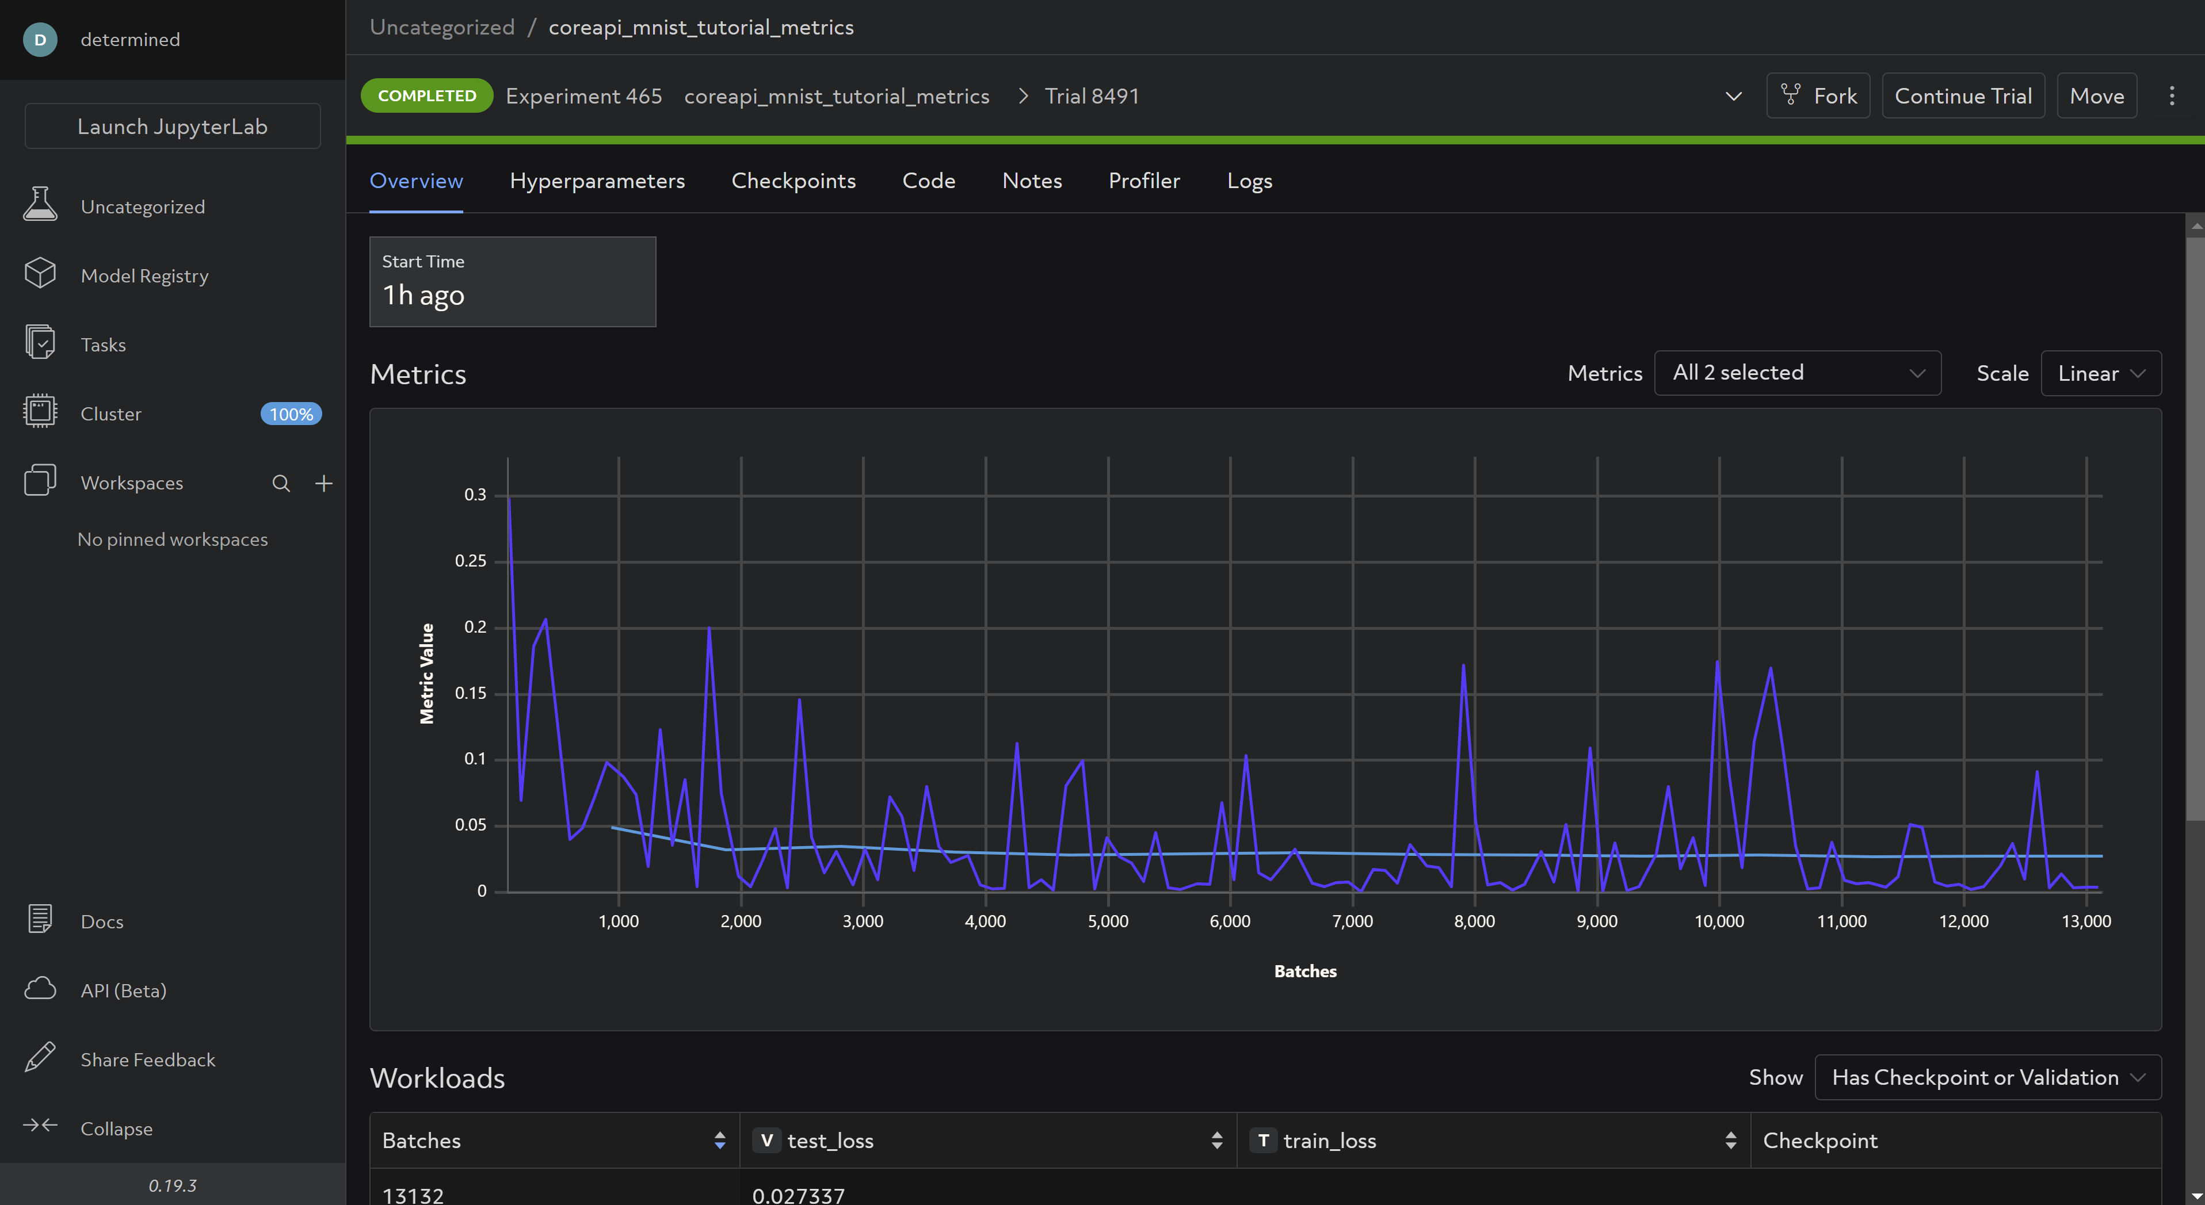Add a new workspace with plus icon
This screenshot has height=1205, width=2205.
(323, 484)
